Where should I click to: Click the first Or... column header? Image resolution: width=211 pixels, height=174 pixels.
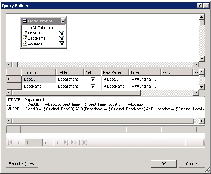(177, 72)
